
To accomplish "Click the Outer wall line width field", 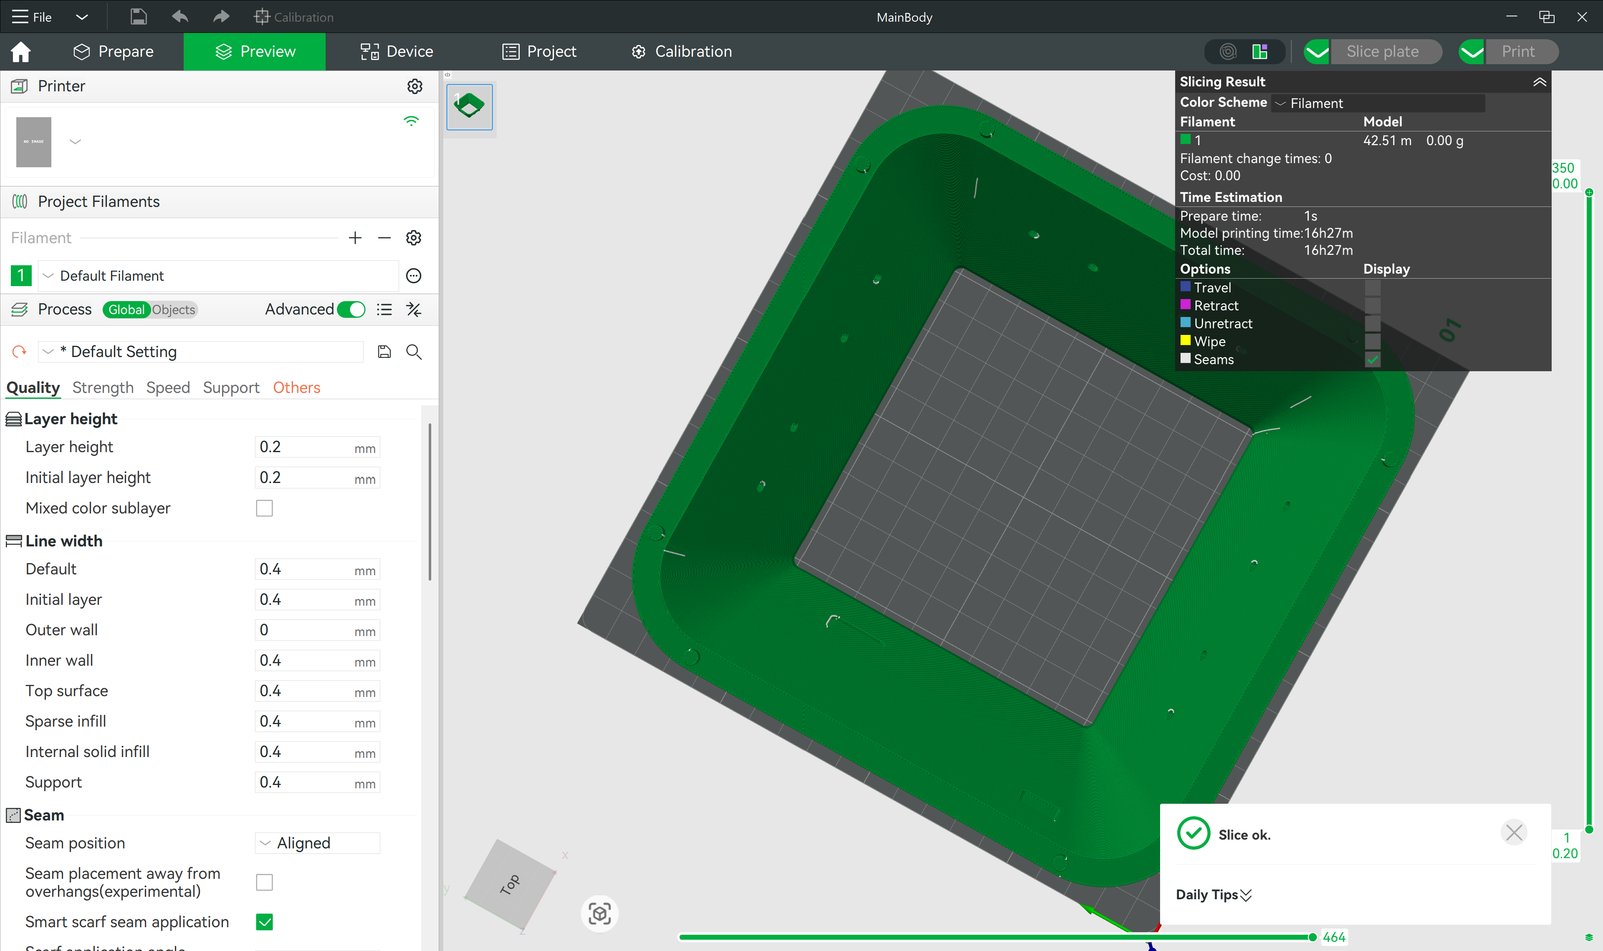I will point(317,631).
